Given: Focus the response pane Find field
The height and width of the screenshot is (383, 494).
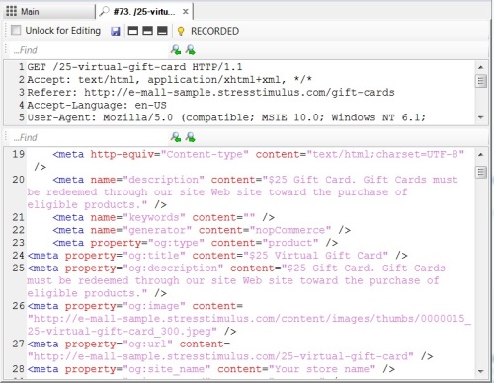Looking at the screenshot, I should pos(89,137).
